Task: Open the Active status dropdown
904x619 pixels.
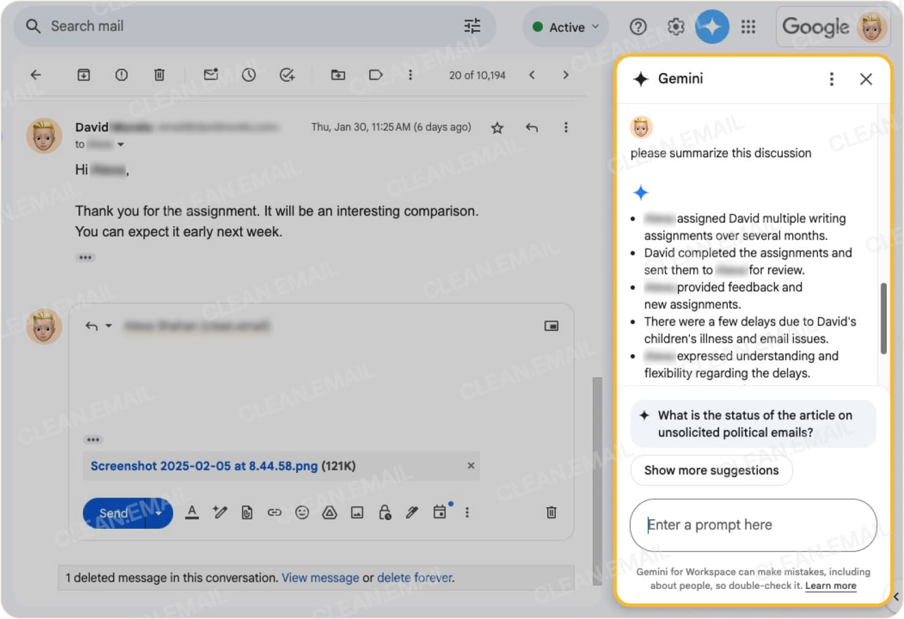Action: click(564, 26)
